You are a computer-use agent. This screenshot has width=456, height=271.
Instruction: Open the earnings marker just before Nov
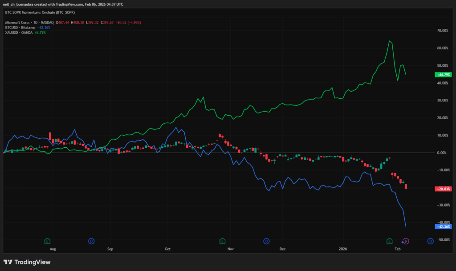(222, 241)
